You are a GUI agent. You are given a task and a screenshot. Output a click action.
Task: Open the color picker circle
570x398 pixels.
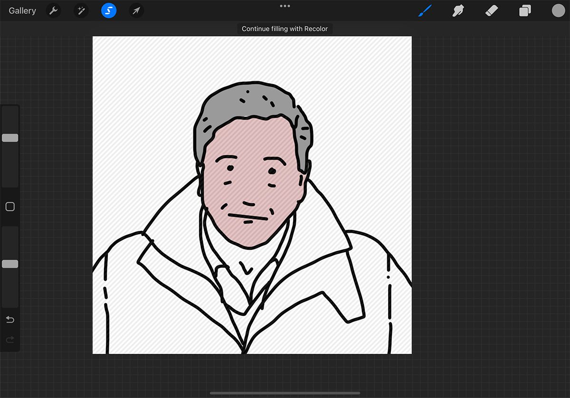point(558,10)
